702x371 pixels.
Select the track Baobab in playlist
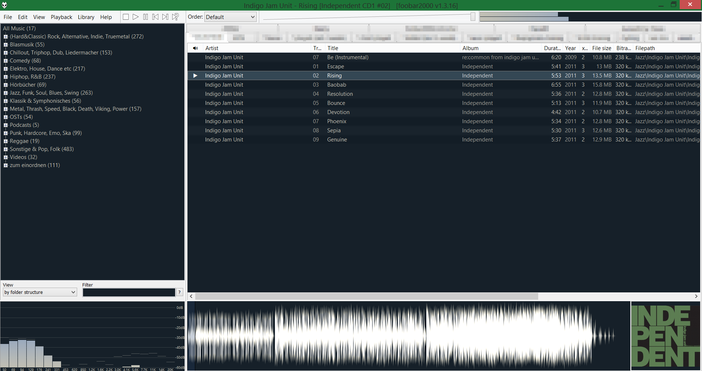[x=336, y=85]
